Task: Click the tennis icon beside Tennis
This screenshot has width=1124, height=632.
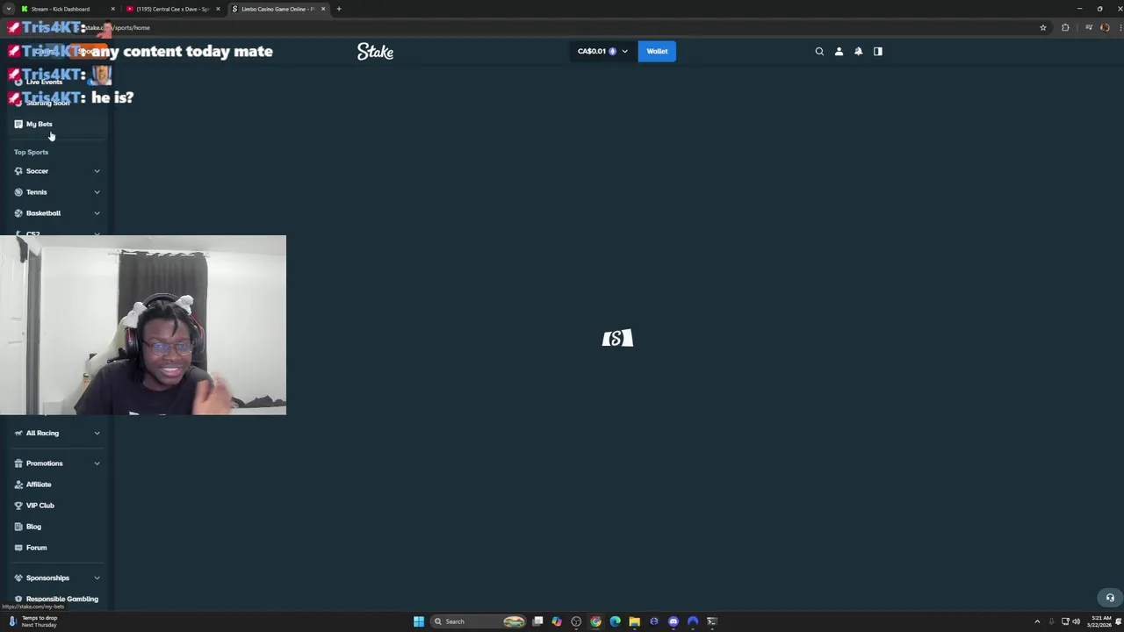Action: pos(18,192)
